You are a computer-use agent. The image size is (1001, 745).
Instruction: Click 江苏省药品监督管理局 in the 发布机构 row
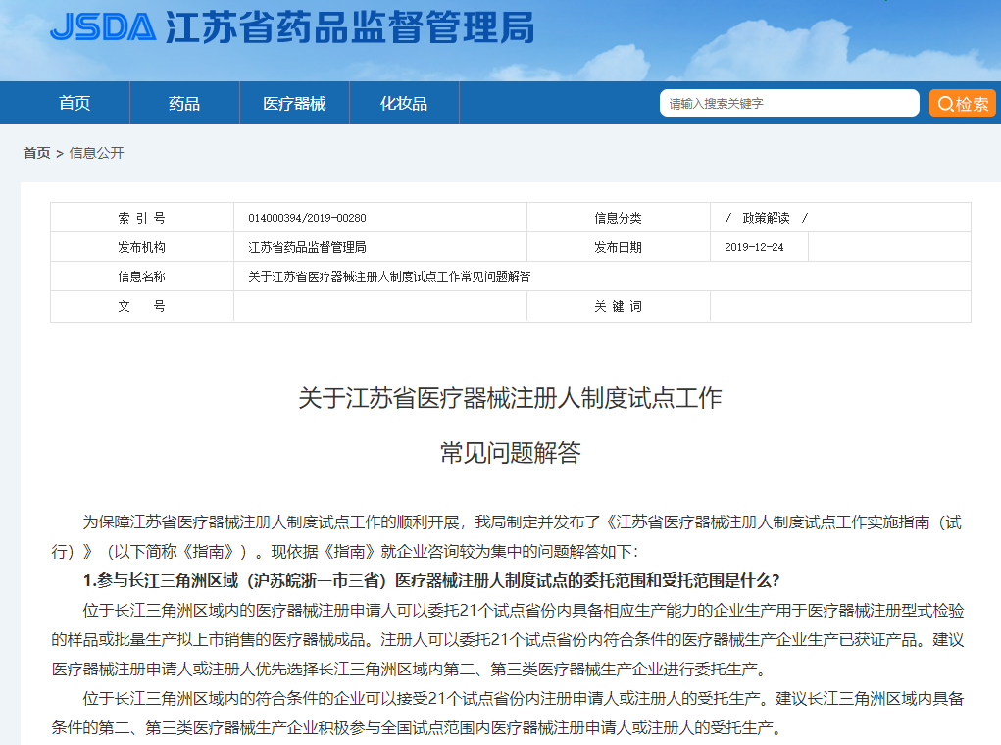click(307, 247)
